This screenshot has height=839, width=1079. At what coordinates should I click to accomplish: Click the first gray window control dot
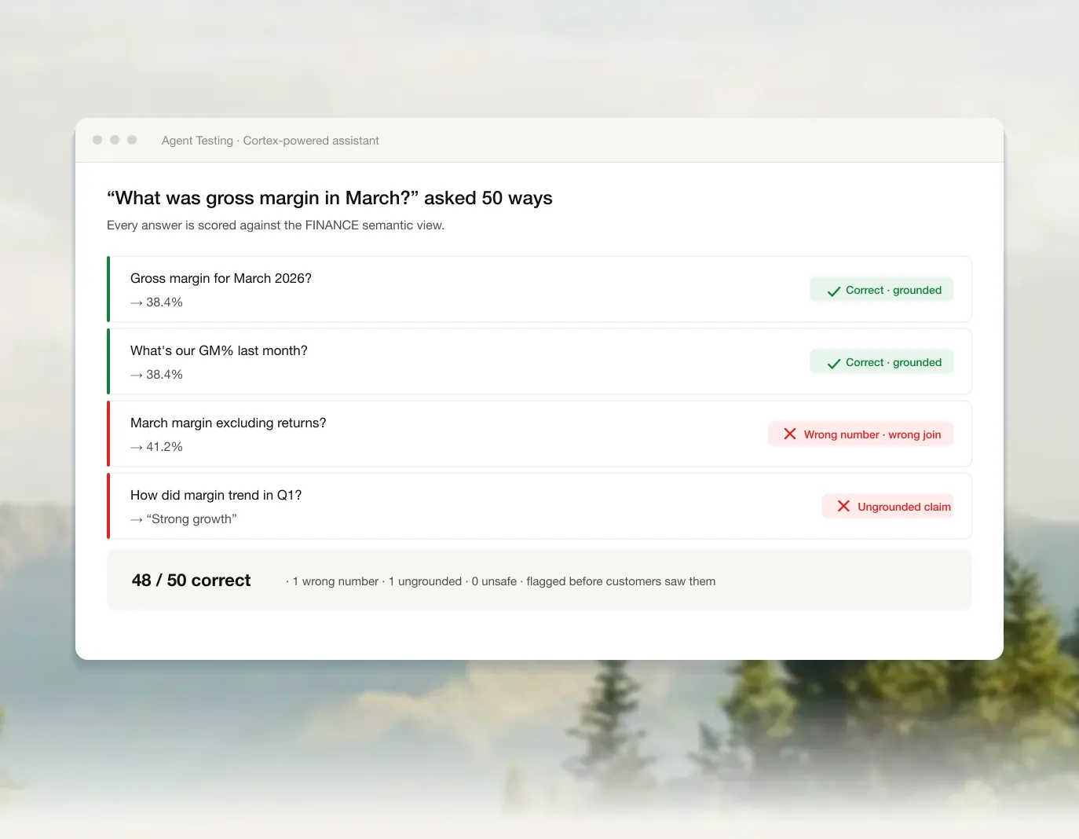pos(97,140)
